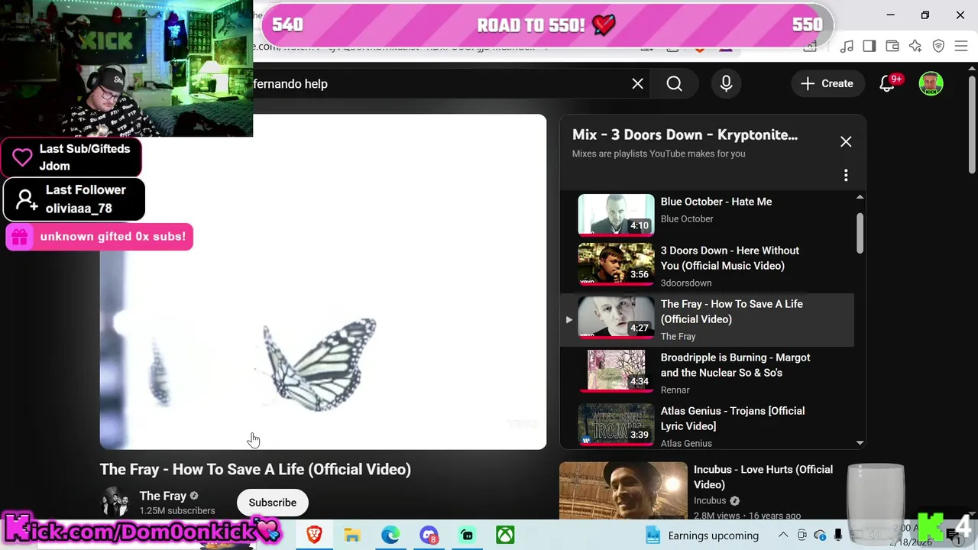Click the tray camera meet-now icon
Viewport: 978px width, 550px height.
[x=802, y=535]
